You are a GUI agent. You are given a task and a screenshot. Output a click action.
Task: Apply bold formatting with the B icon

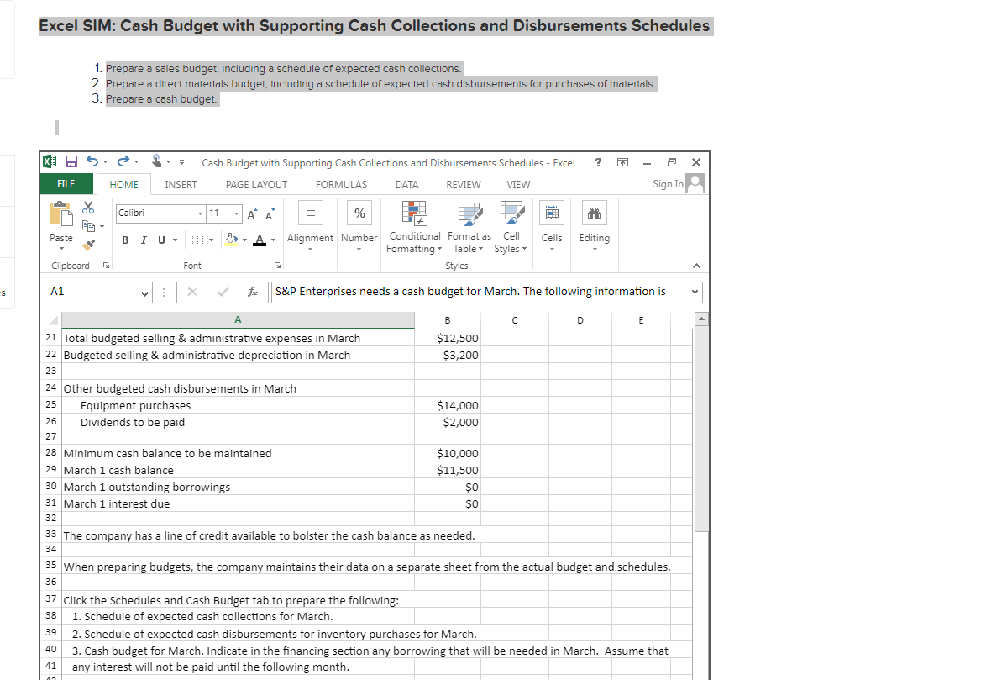tap(125, 240)
